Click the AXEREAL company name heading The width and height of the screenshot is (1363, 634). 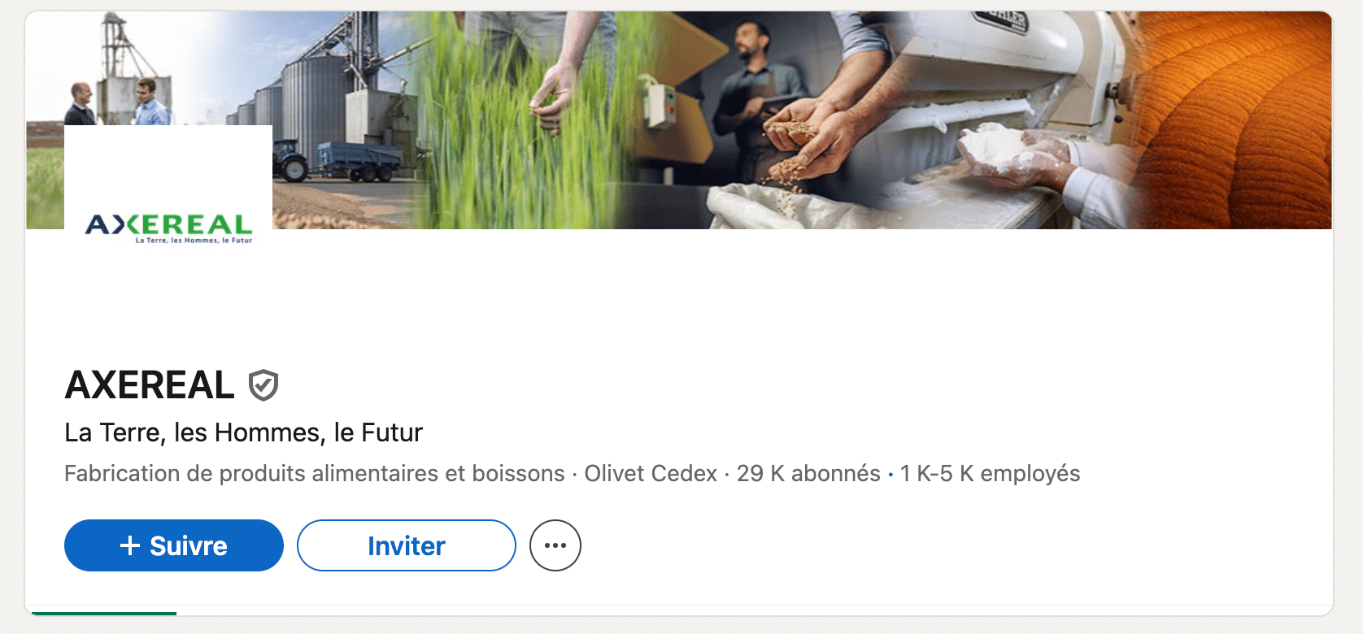150,385
